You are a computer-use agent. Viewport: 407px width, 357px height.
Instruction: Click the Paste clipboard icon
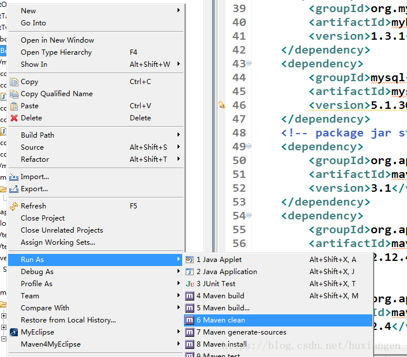click(x=14, y=106)
